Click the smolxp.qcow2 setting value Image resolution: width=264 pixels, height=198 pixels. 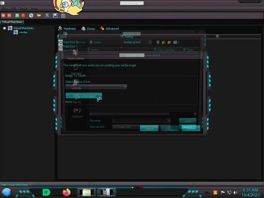132,42
